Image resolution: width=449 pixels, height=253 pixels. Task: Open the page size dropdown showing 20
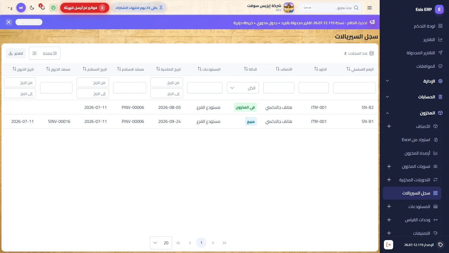tap(161, 243)
